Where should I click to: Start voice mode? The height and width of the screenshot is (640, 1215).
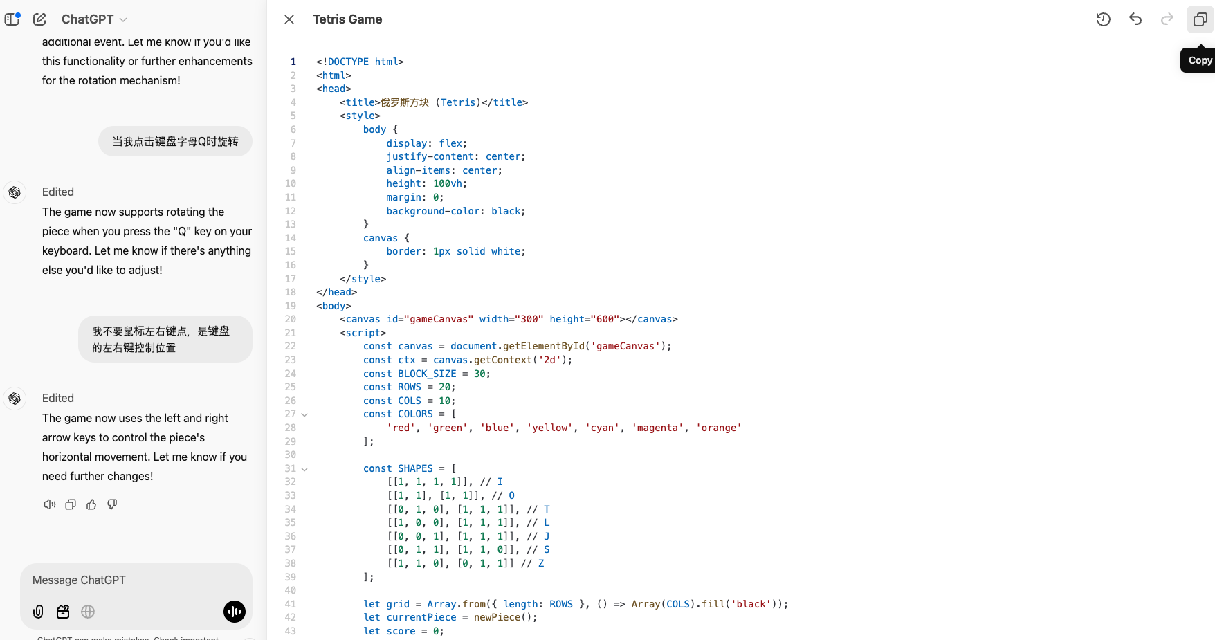[x=235, y=612]
